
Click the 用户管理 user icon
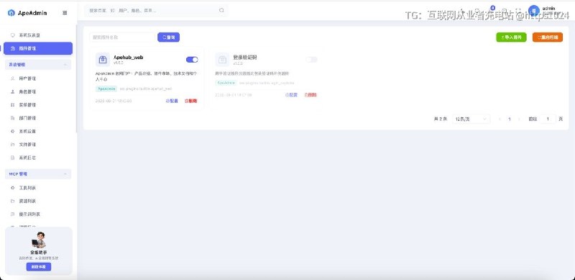coord(12,78)
